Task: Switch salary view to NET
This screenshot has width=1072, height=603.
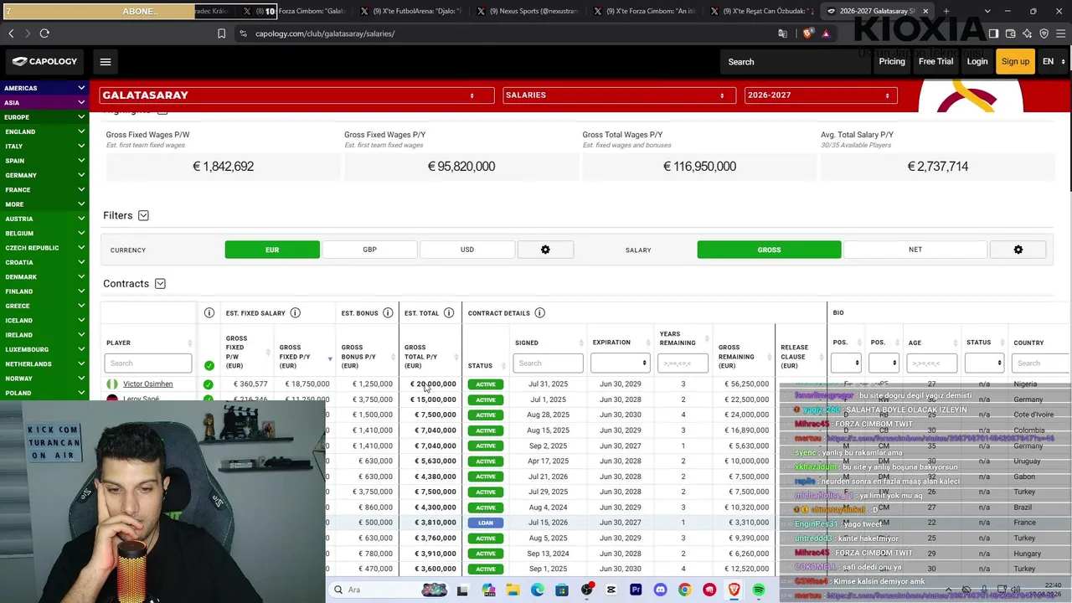Action: point(915,250)
